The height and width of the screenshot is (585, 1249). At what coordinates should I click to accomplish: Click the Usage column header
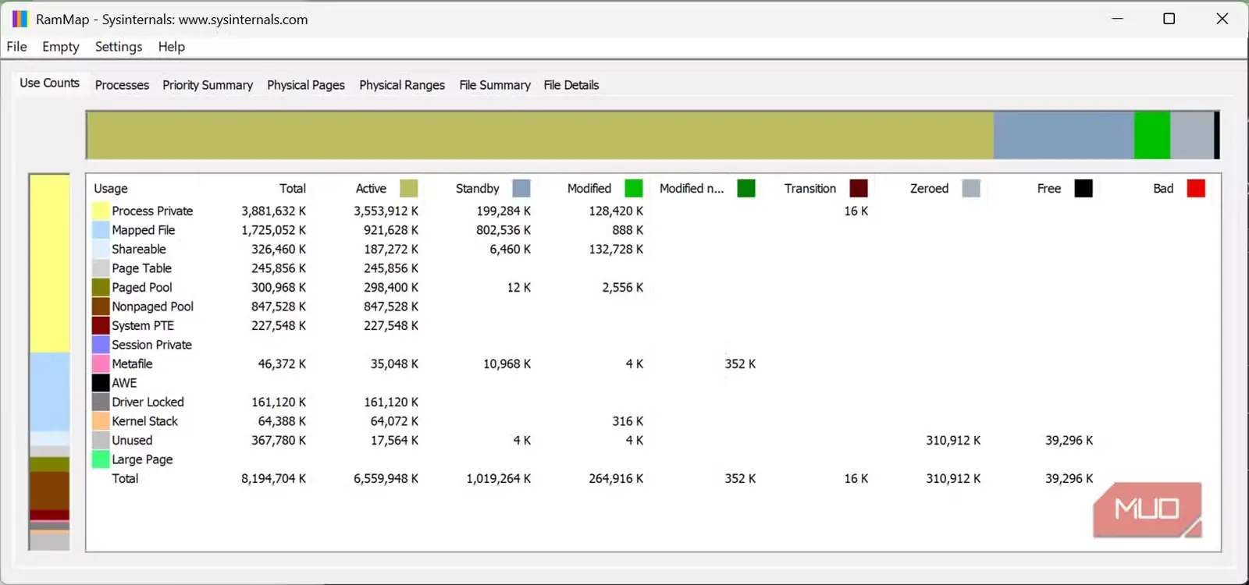coord(111,189)
